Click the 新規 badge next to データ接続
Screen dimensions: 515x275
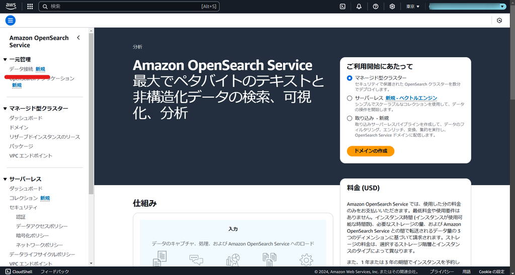tap(40, 69)
